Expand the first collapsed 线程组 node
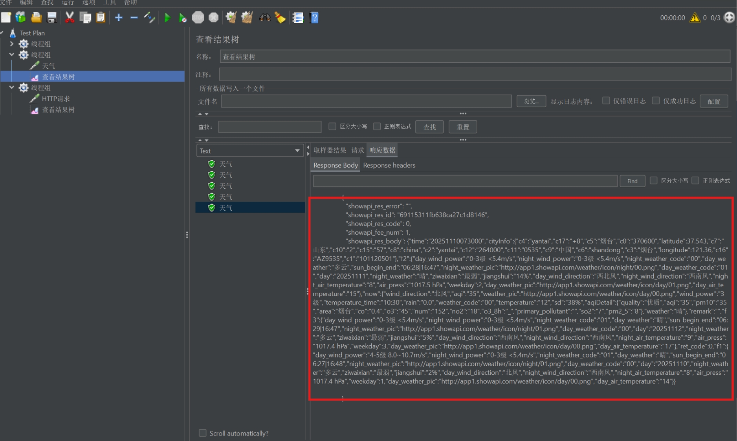Image resolution: width=737 pixels, height=441 pixels. tap(12, 44)
